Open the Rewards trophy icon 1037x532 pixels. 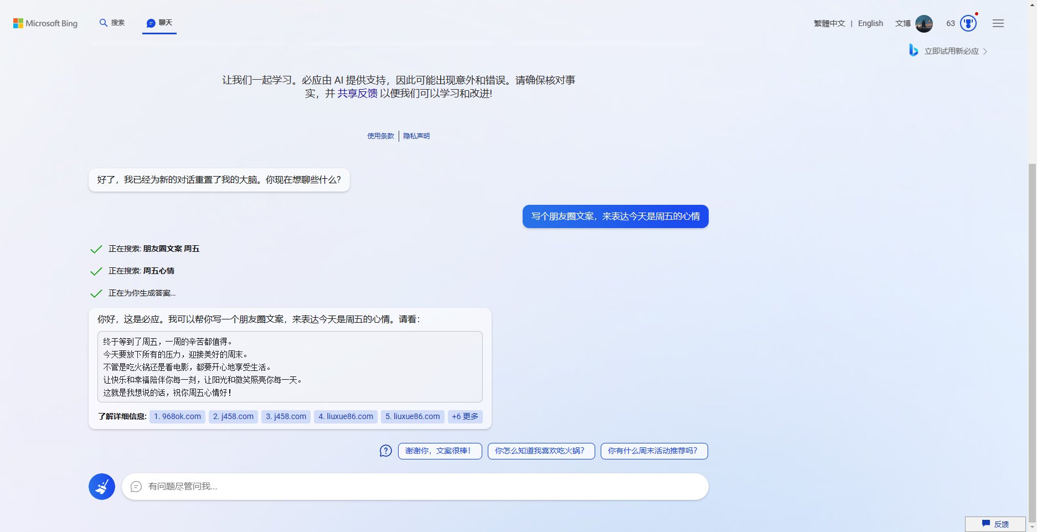click(968, 23)
